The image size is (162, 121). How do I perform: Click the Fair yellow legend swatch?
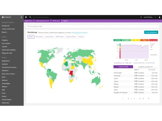click(x=136, y=40)
